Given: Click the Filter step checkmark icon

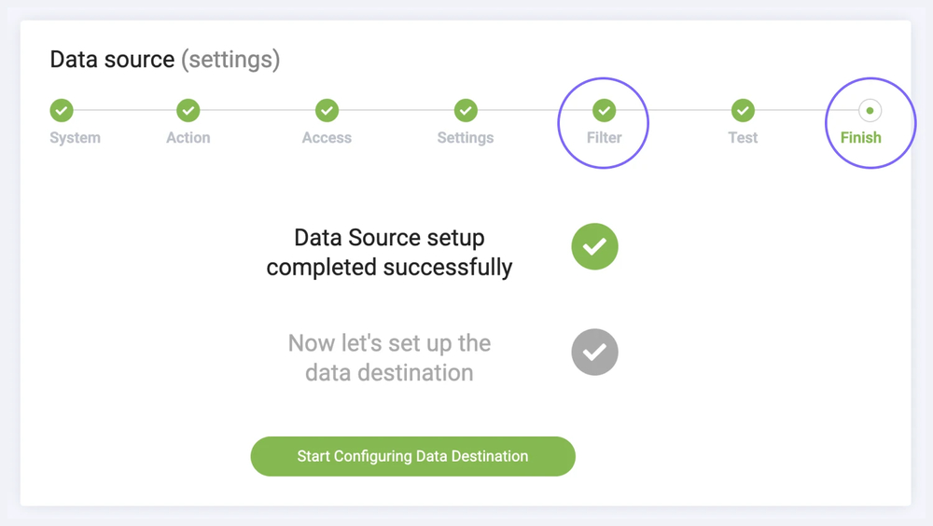Looking at the screenshot, I should click(x=604, y=110).
